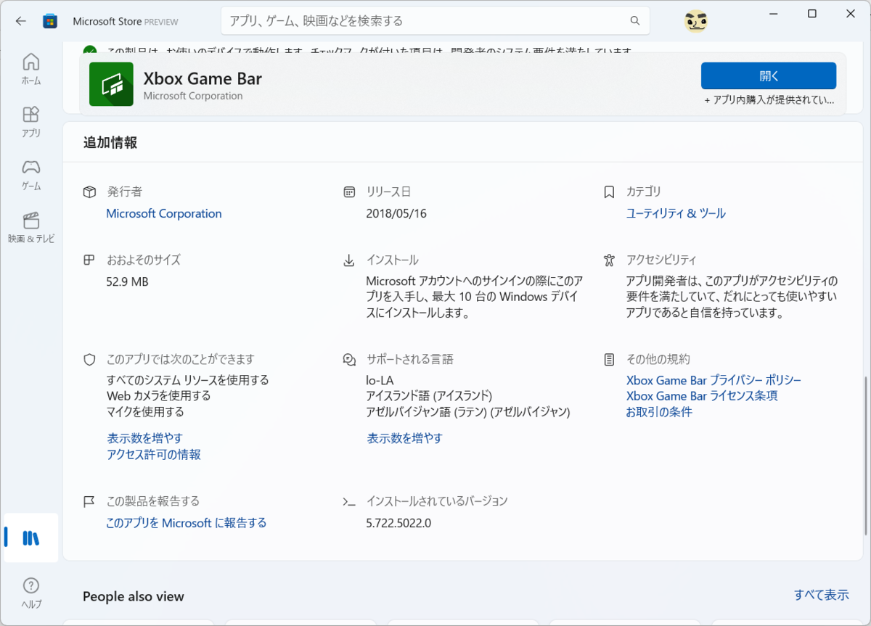Screen dimensions: 871x626
Task: Click the アイスランド語 (アイスランド) entry
Action: (429, 396)
